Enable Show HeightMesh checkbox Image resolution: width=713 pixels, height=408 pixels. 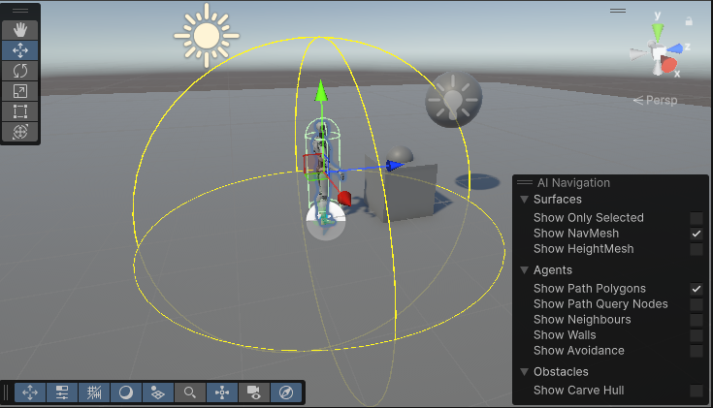[x=697, y=249]
